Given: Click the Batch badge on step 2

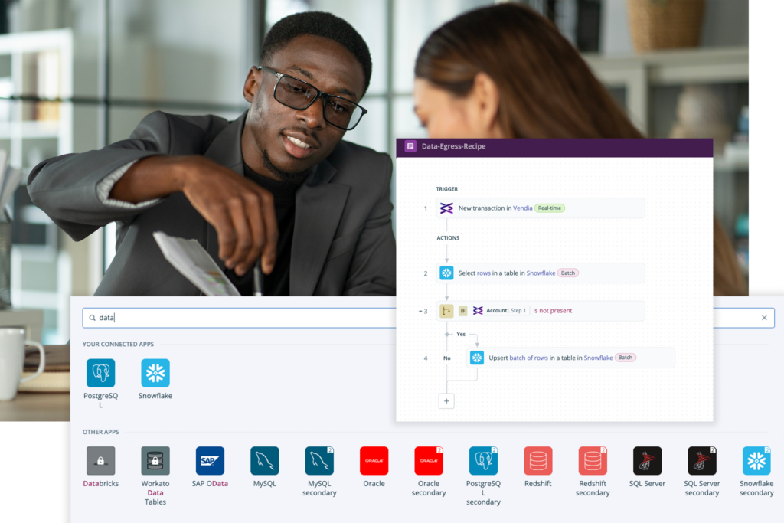Looking at the screenshot, I should (567, 273).
